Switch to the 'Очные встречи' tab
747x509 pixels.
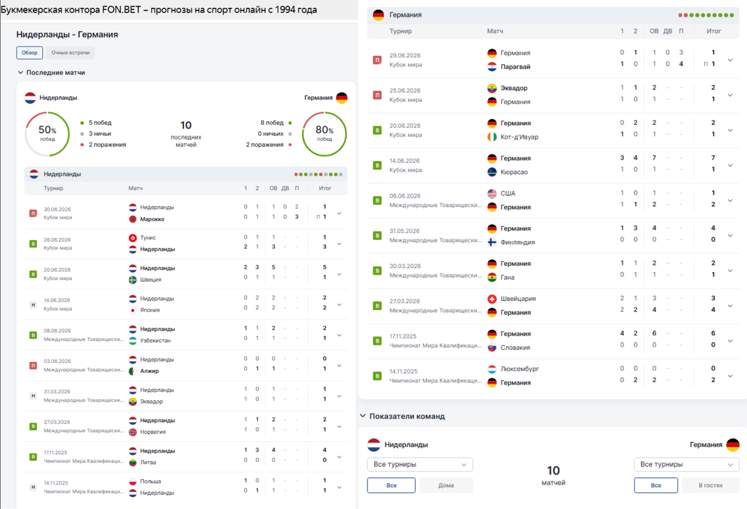coord(70,53)
